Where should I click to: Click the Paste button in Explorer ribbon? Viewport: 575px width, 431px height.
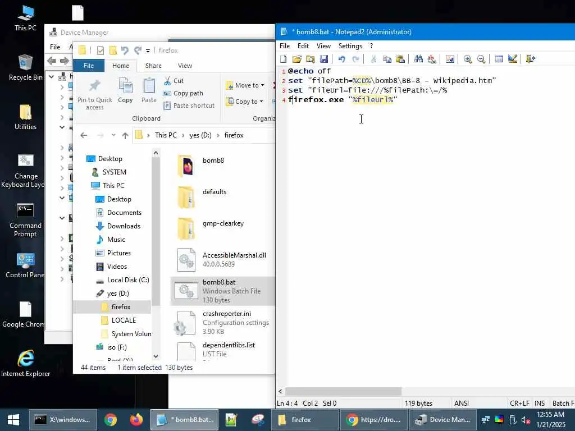click(x=149, y=90)
